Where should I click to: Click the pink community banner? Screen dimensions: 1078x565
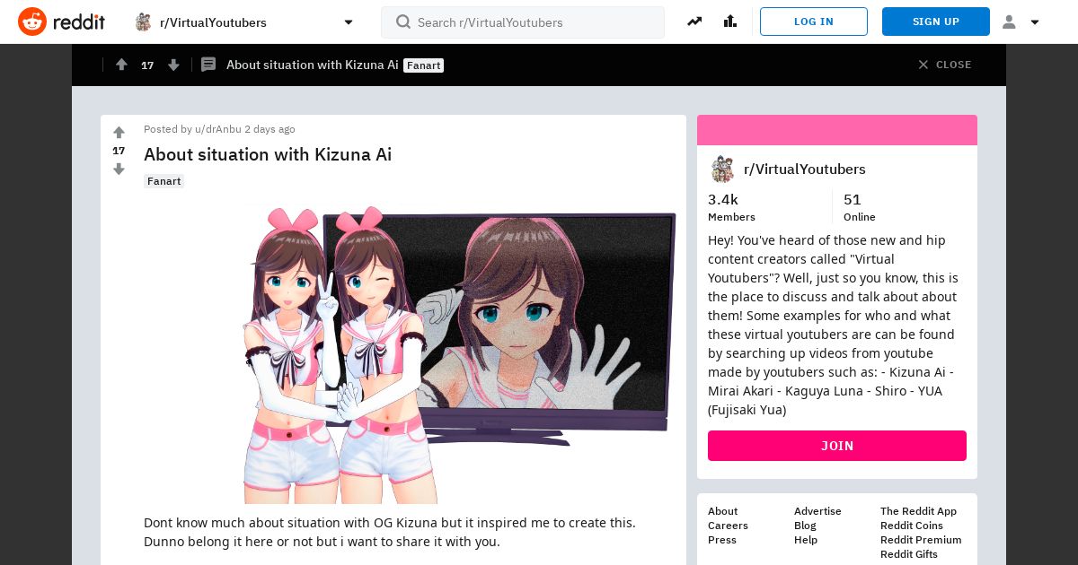tap(837, 130)
